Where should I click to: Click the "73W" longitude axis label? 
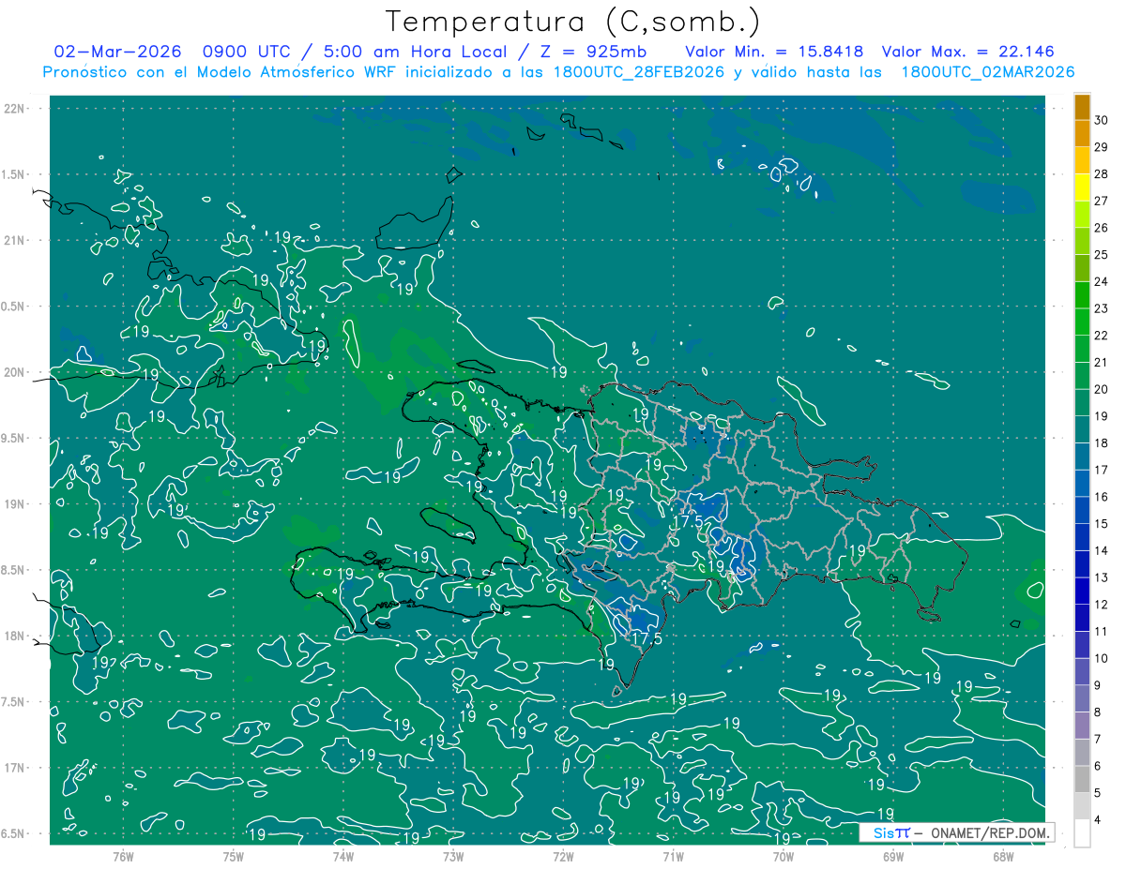[453, 857]
